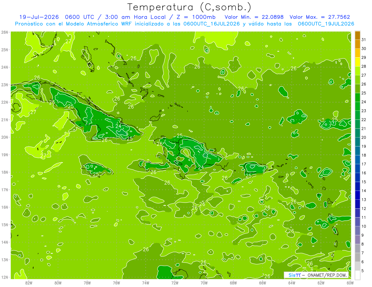Click the "Valor Max. = 27.7562" readout
Viewport: 372px width, 287px height.
click(x=320, y=17)
